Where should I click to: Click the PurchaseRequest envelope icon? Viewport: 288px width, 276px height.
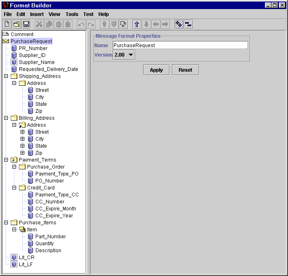[6, 41]
